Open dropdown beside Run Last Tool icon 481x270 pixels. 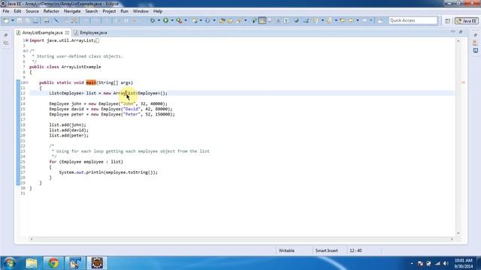186,20
